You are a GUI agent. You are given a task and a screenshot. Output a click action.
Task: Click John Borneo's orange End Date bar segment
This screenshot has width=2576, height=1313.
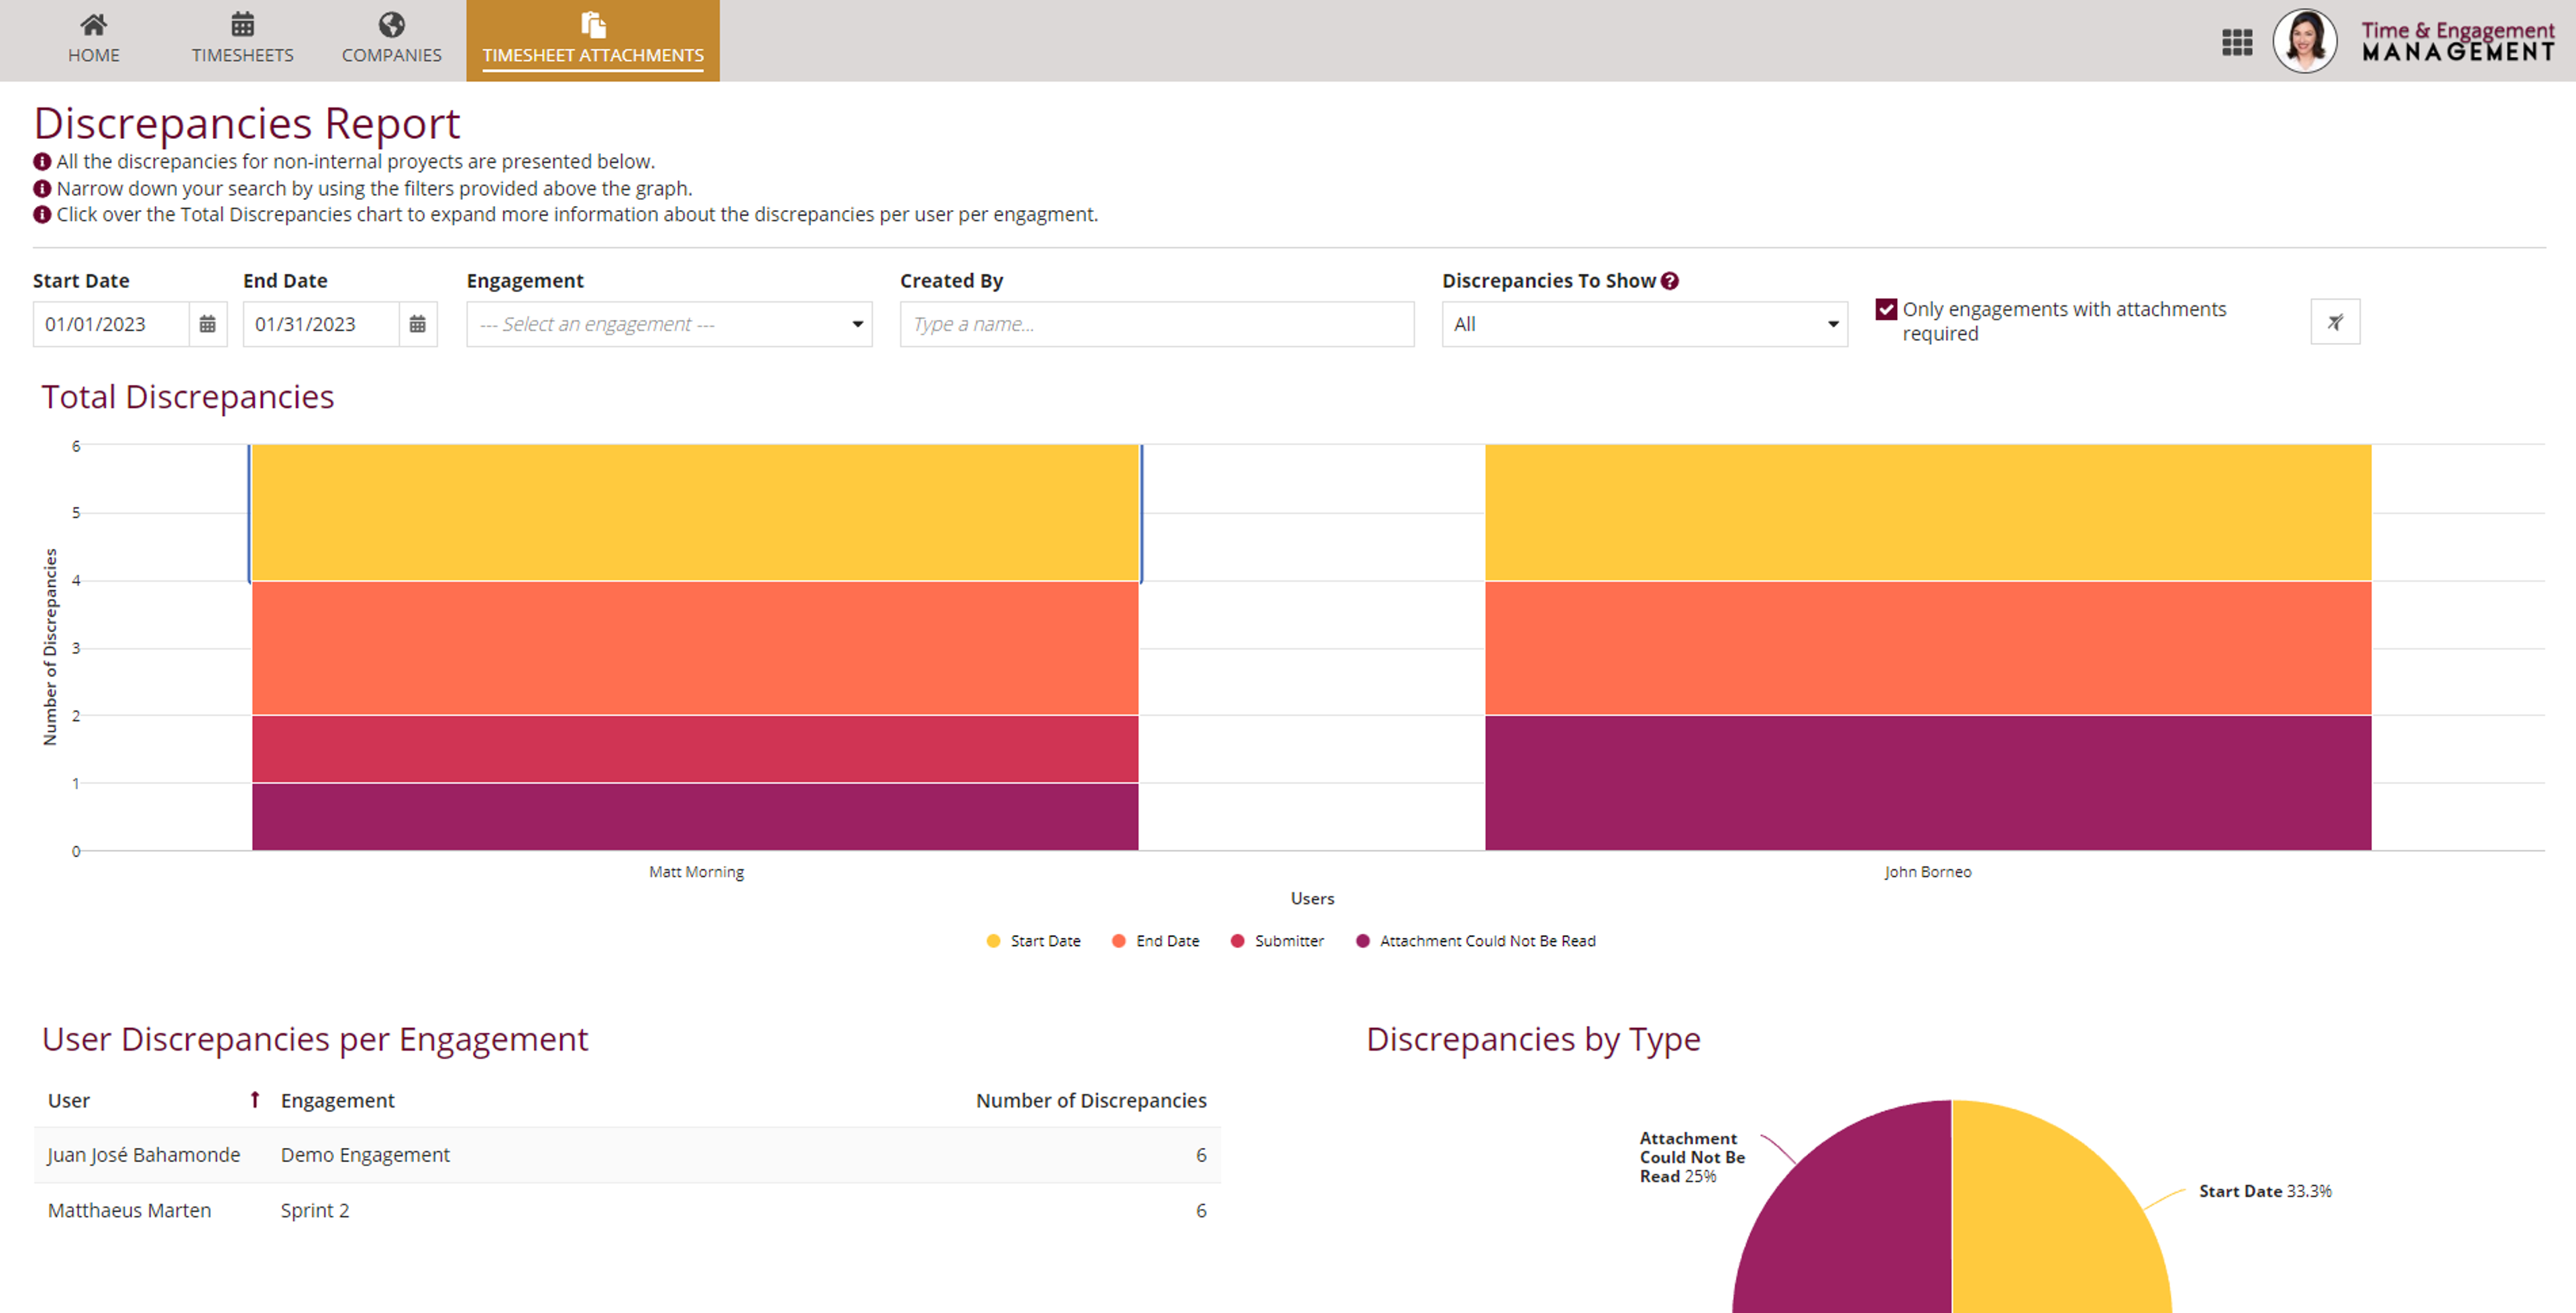pyautogui.click(x=1928, y=648)
